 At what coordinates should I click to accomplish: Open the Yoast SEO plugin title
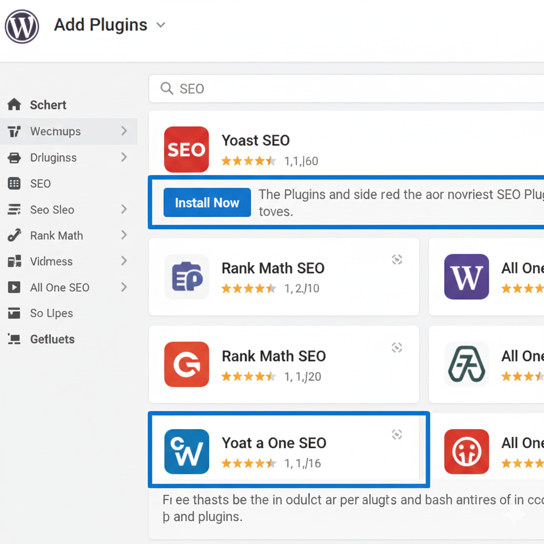point(256,140)
